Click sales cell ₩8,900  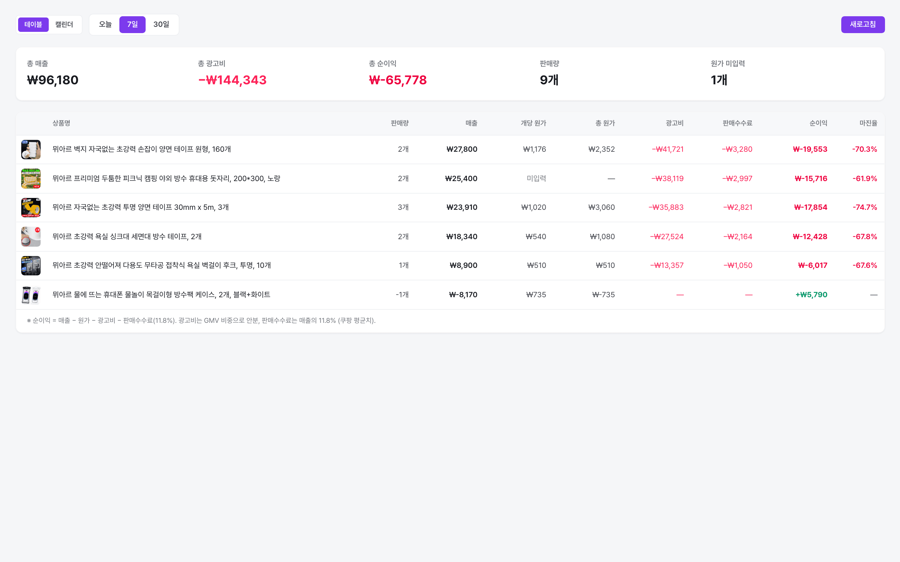463,265
